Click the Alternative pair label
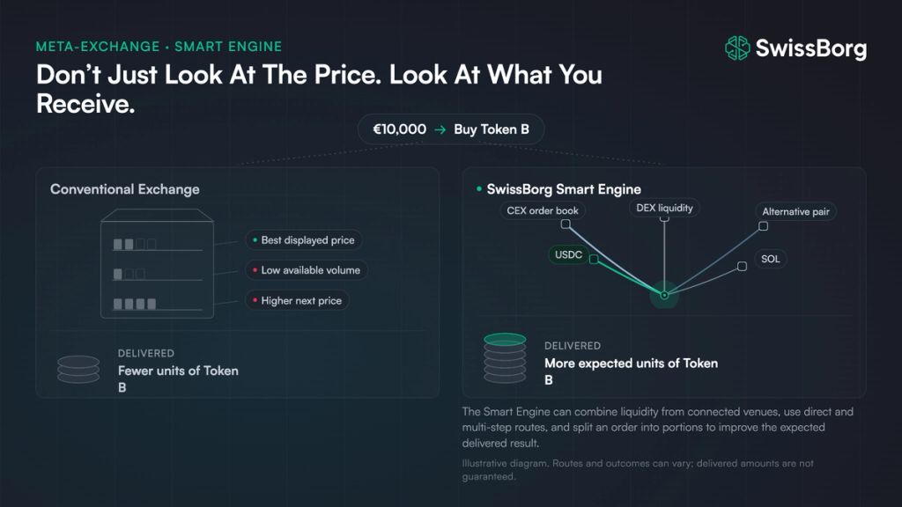Viewport: 902px width, 507px height. coord(795,211)
